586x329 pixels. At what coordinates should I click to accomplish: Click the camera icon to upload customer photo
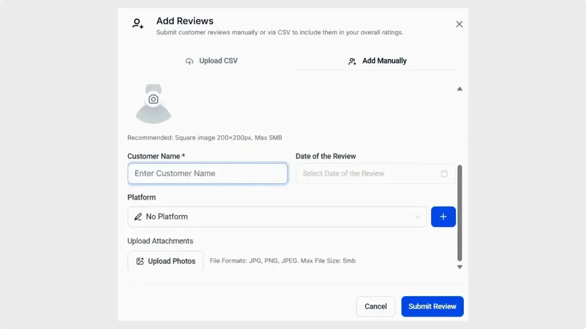[153, 99]
